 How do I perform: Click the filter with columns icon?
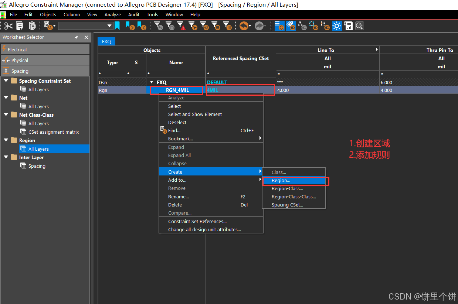(227, 26)
